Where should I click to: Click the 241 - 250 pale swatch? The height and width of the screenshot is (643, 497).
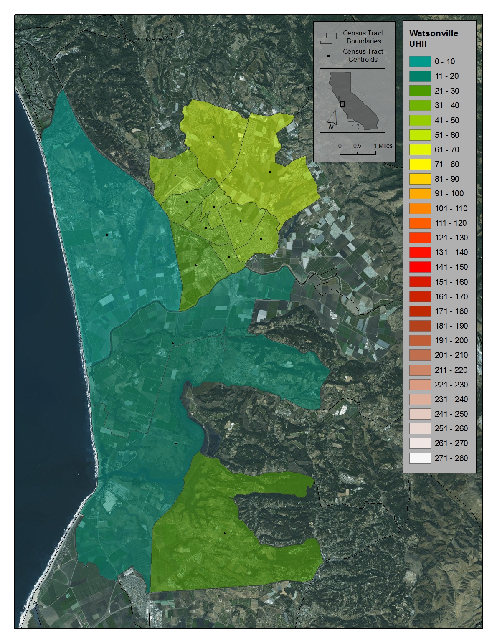coord(420,414)
